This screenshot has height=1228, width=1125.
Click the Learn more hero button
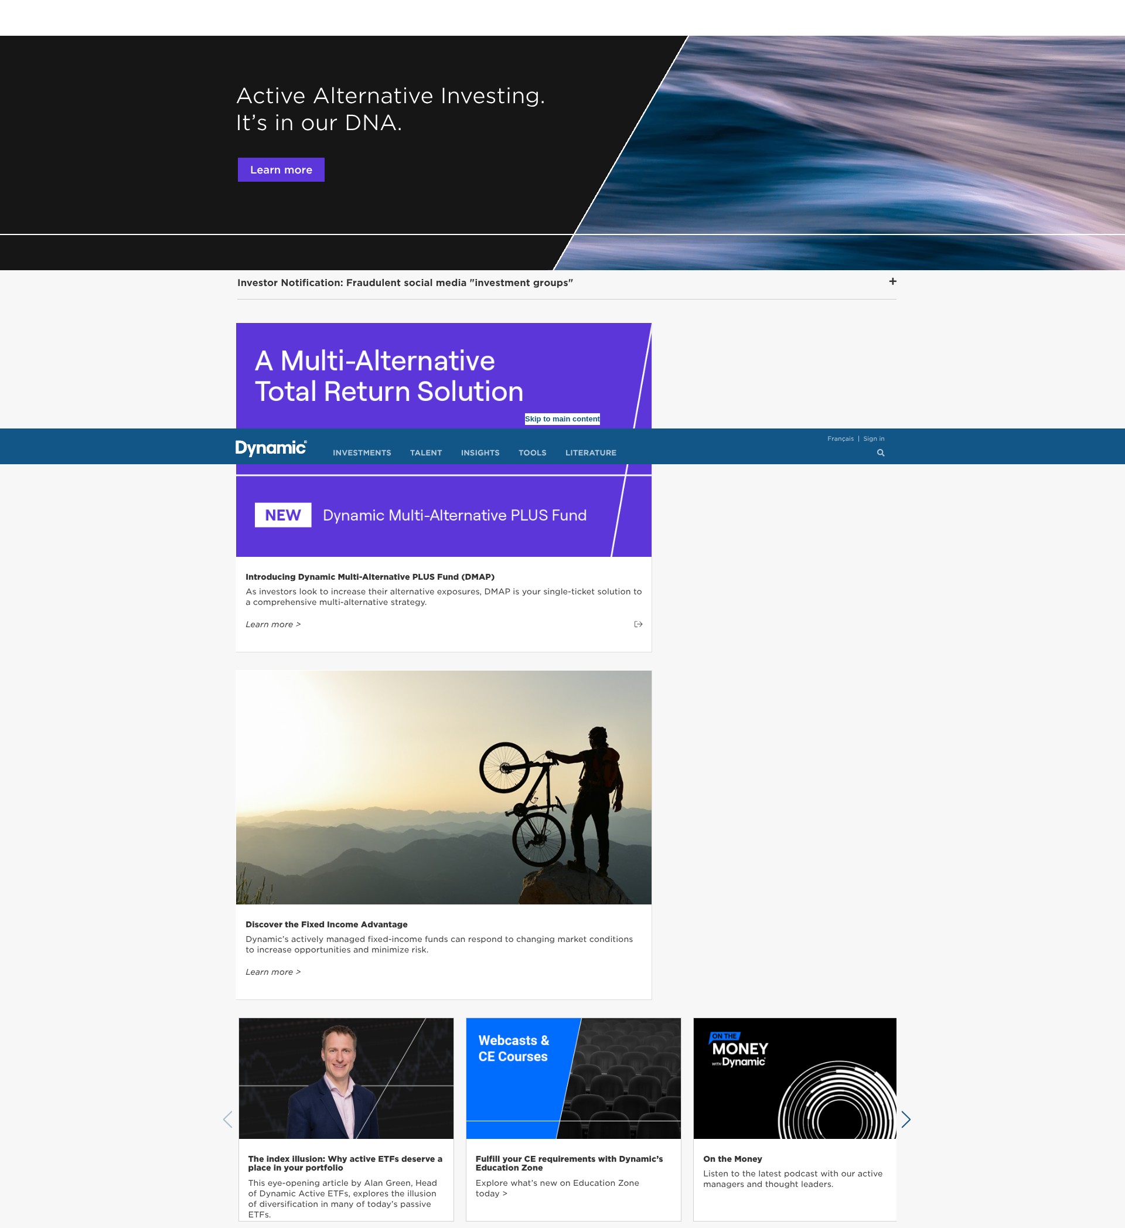coord(281,170)
